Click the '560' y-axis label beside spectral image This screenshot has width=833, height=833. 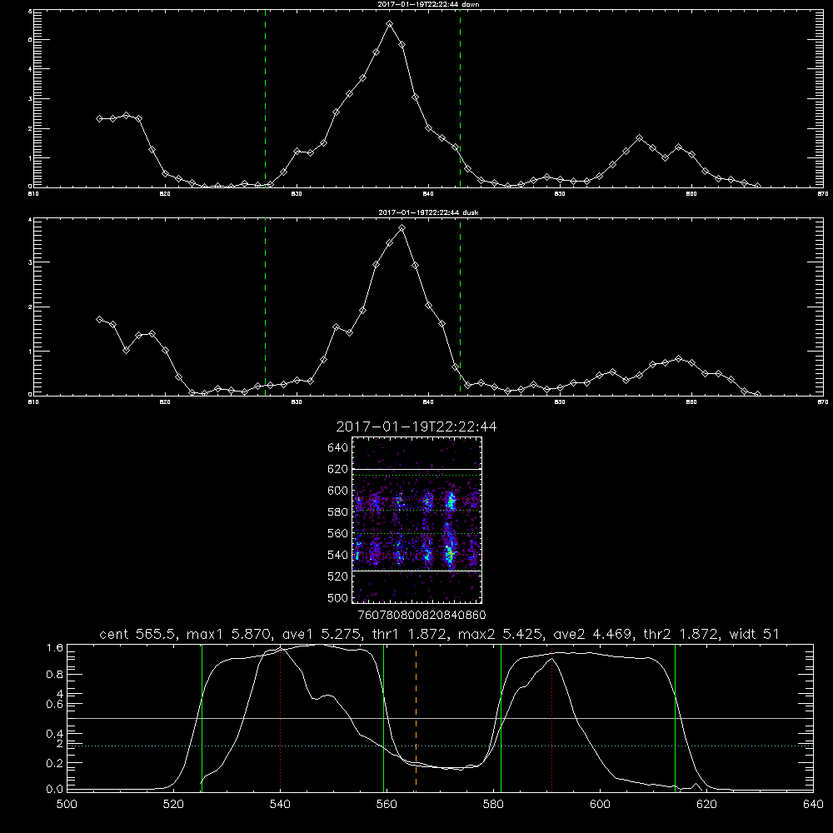coord(338,533)
